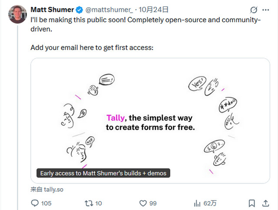
Task: Bookmark this post
Action: click(x=252, y=203)
